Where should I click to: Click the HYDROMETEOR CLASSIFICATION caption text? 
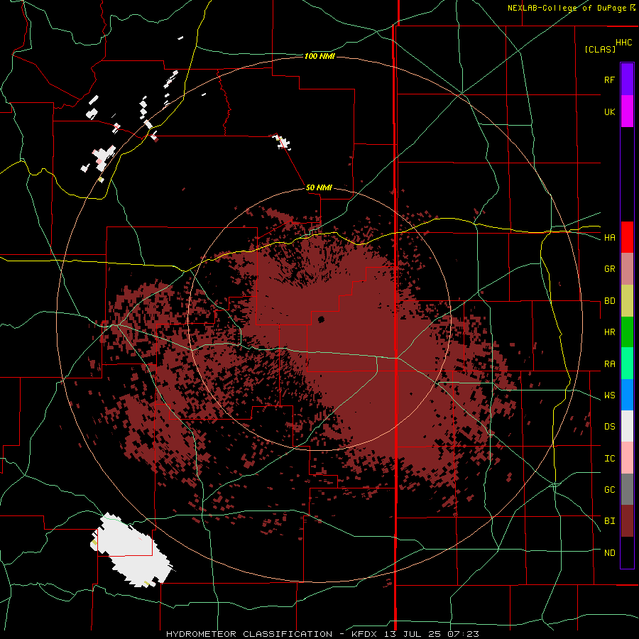pos(249,634)
